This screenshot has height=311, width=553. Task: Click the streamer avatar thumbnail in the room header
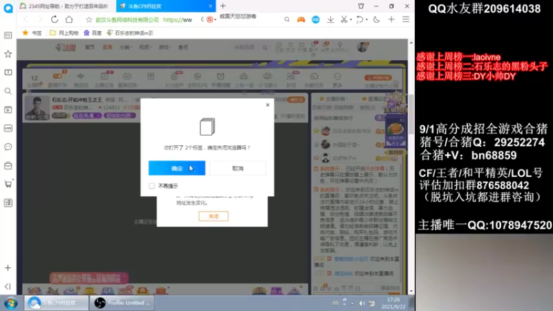click(37, 108)
